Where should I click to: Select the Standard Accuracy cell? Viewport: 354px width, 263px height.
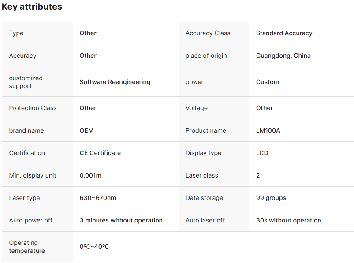pos(284,33)
